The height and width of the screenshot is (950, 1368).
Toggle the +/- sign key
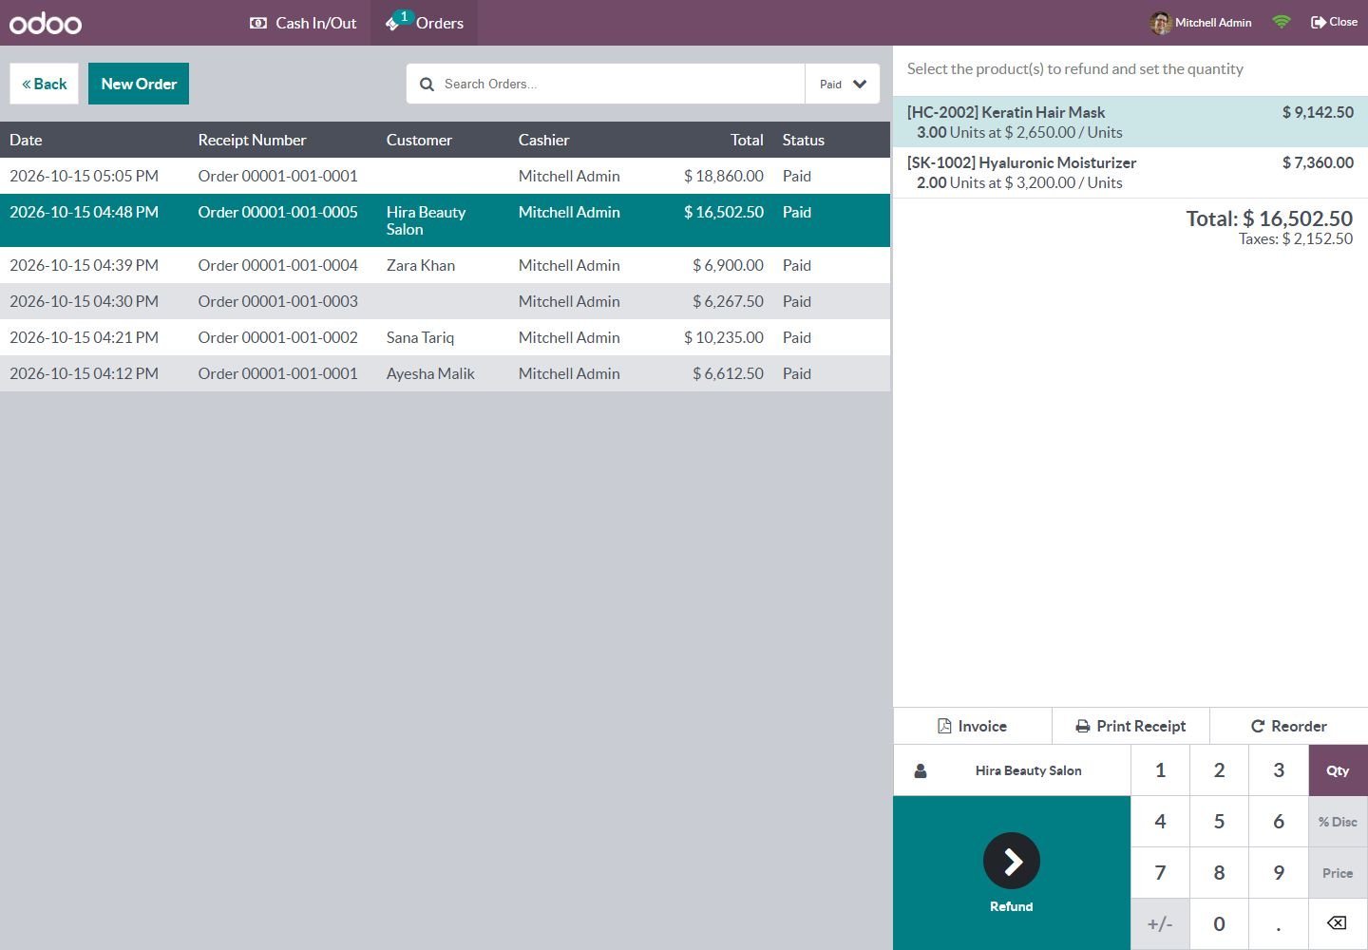1160,924
